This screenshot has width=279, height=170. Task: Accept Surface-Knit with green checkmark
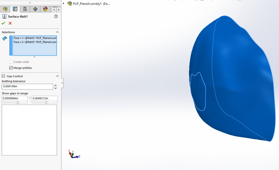[3, 23]
